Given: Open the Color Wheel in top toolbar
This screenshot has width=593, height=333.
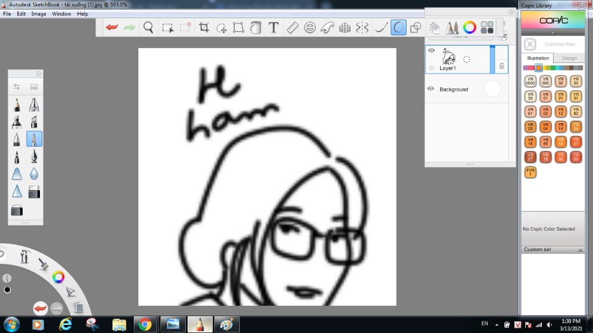Looking at the screenshot, I should pyautogui.click(x=469, y=28).
